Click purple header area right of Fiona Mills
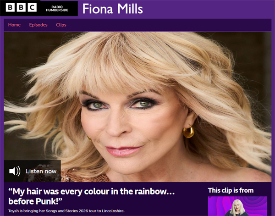The height and width of the screenshot is (216, 275). (x=207, y=9)
